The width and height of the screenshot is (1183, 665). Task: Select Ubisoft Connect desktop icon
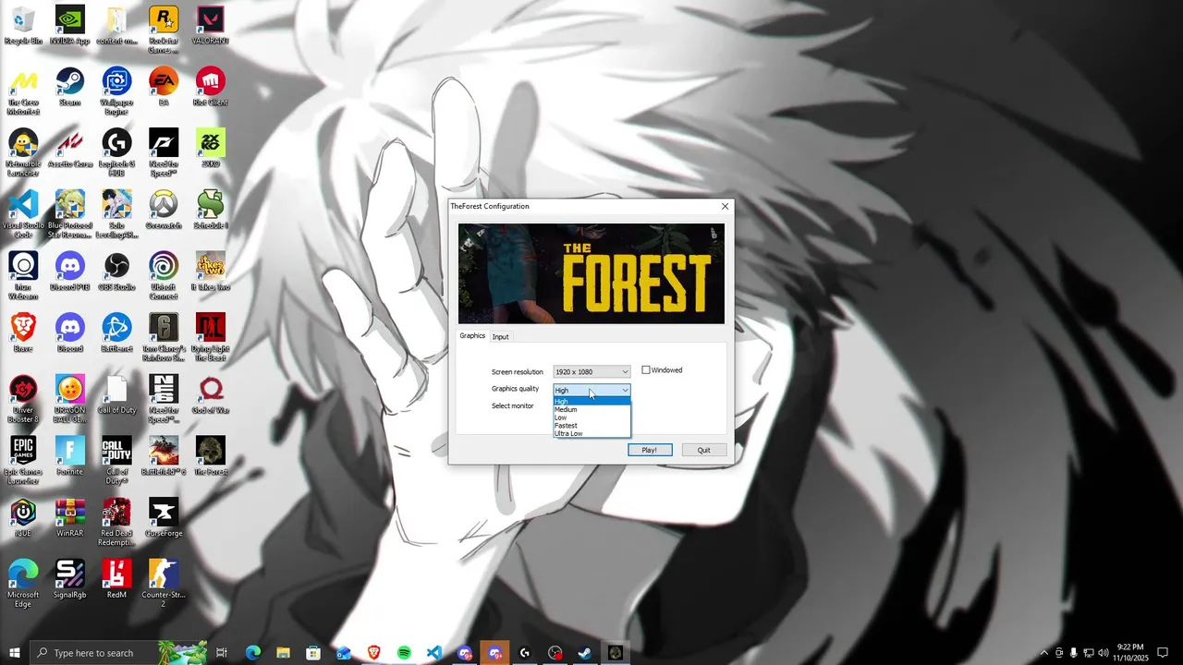point(164,276)
